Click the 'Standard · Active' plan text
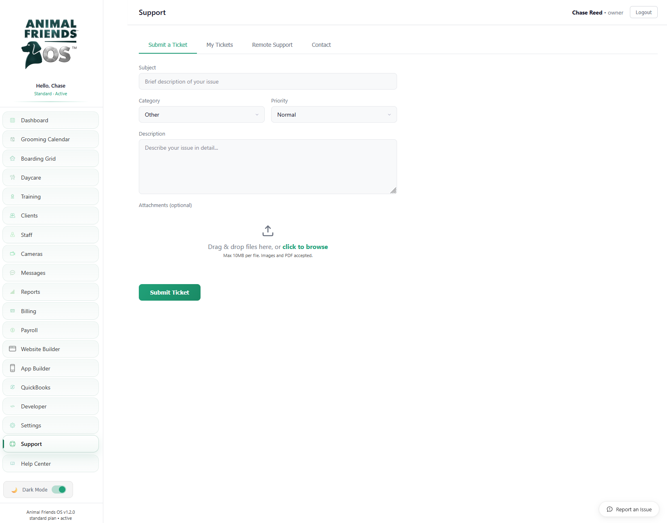The height and width of the screenshot is (523, 667). coord(50,94)
